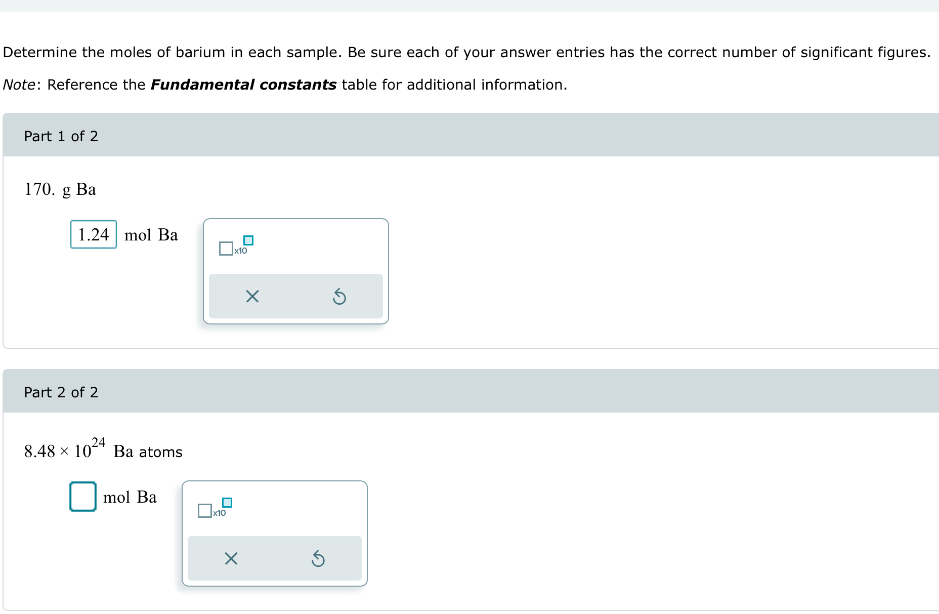This screenshot has width=939, height=614.
Task: Click the undo reset icon in Part 2
Action: coord(318,559)
